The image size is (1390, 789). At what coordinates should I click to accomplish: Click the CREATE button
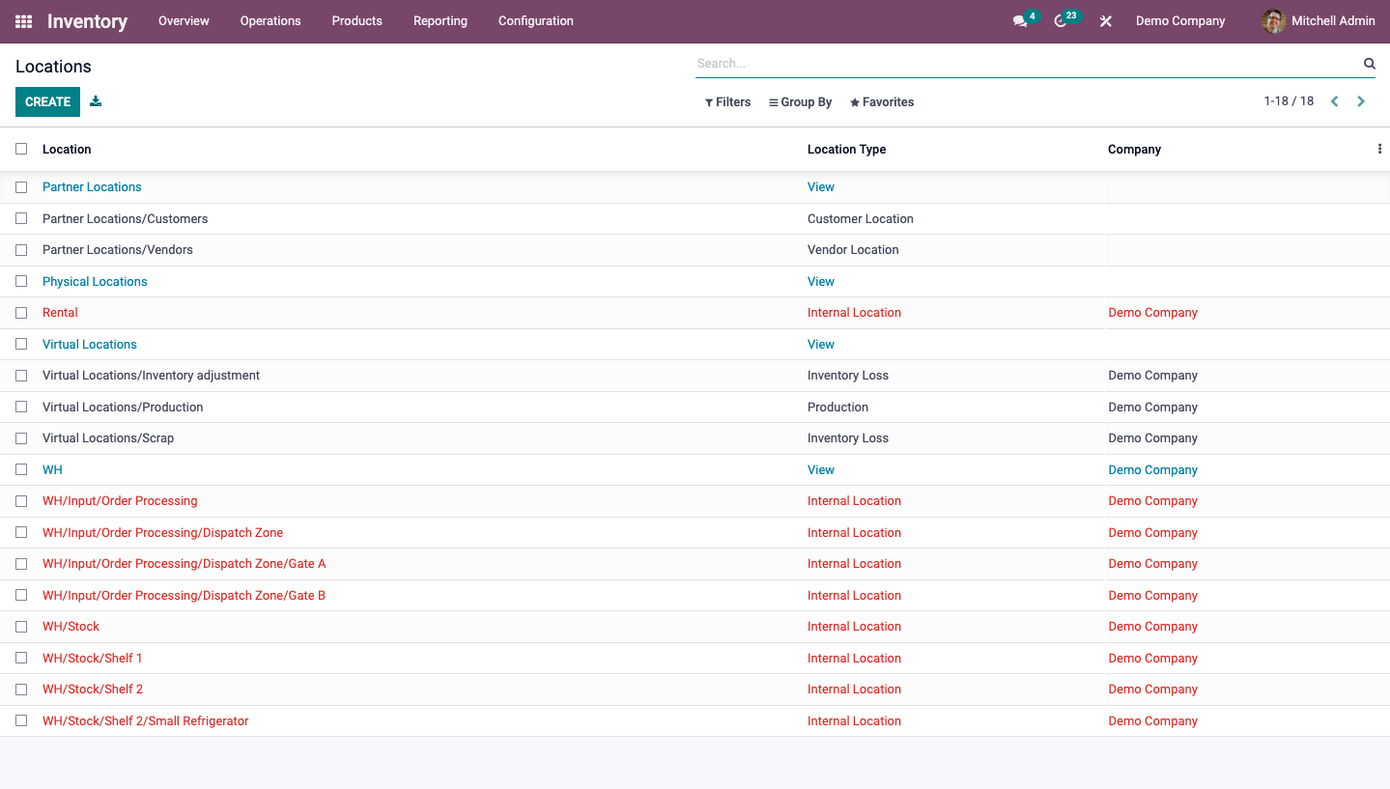pos(47,101)
